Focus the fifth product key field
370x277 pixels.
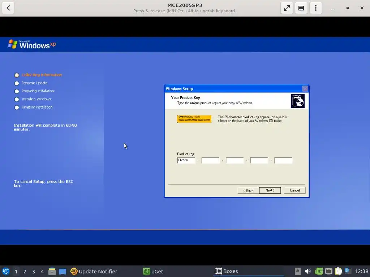[283, 161]
